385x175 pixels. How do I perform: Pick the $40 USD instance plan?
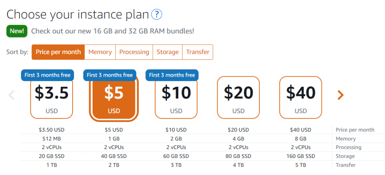click(301, 98)
